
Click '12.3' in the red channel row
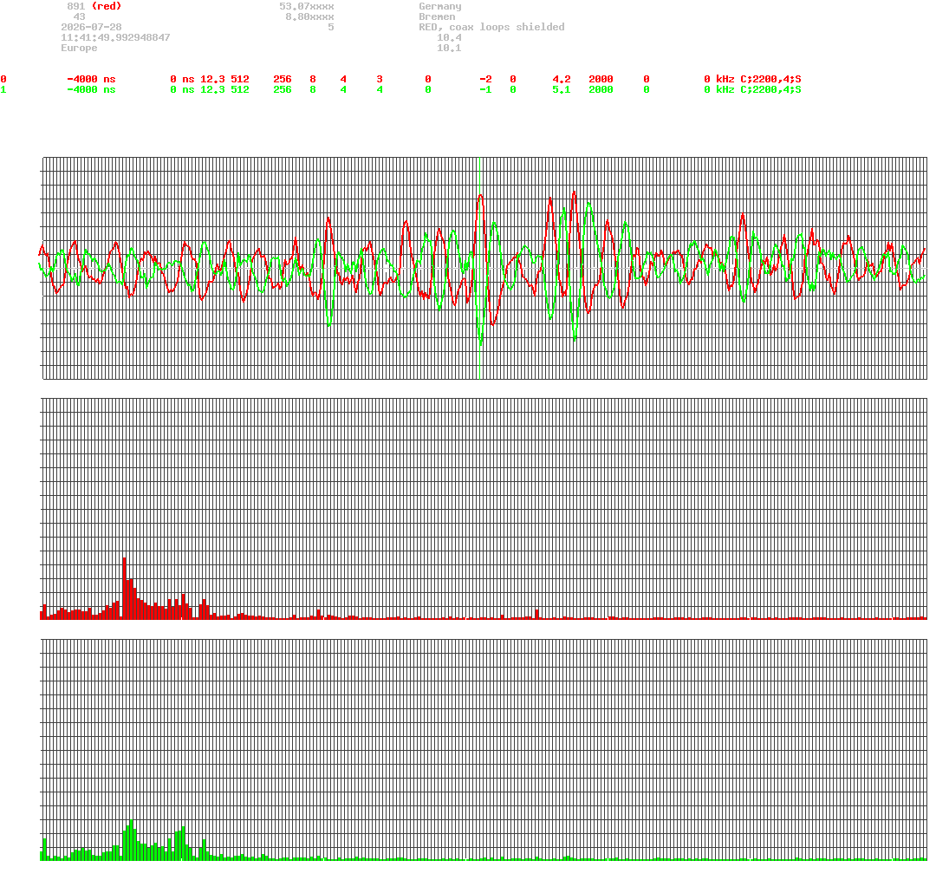(x=212, y=80)
